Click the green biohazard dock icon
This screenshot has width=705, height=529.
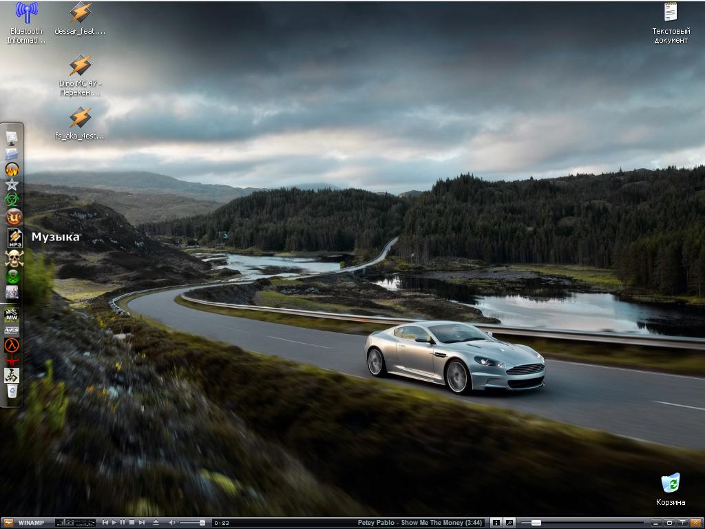12,200
